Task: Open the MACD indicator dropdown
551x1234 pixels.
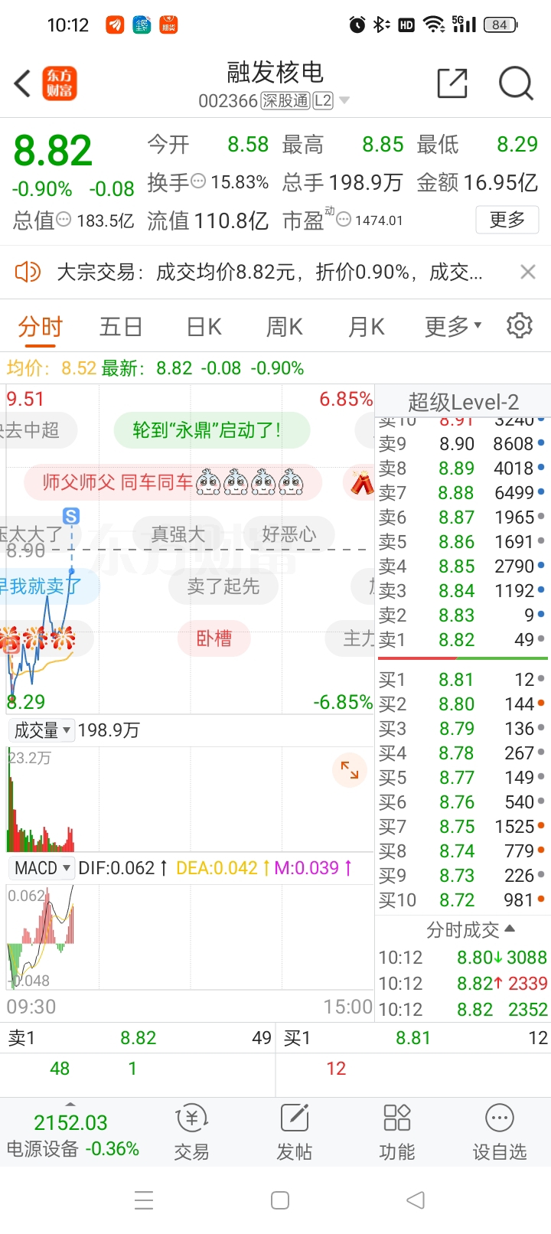Action: [x=42, y=868]
